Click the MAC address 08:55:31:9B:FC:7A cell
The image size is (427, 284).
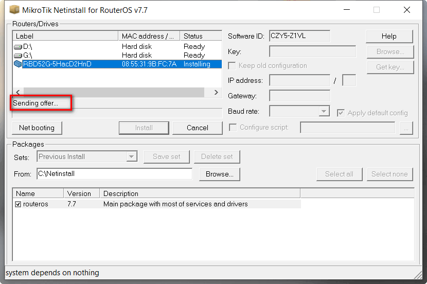[149, 64]
